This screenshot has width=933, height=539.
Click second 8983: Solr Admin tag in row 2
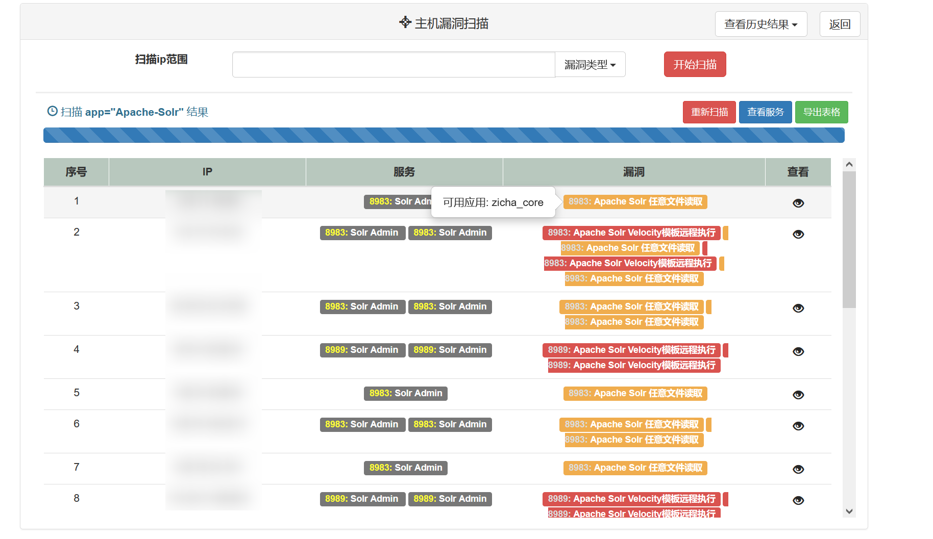tap(450, 233)
